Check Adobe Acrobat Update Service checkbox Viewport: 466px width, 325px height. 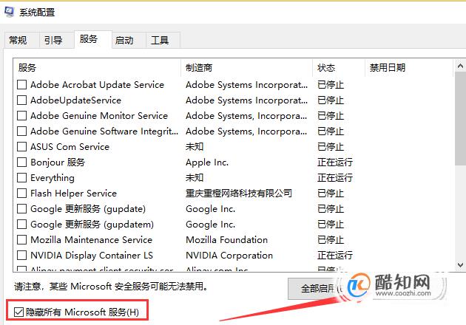21,85
